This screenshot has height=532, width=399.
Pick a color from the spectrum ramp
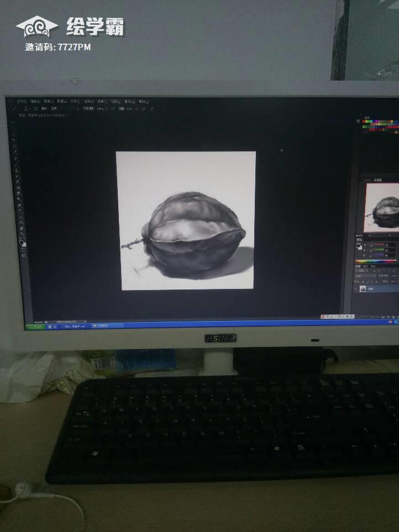[x=376, y=261]
